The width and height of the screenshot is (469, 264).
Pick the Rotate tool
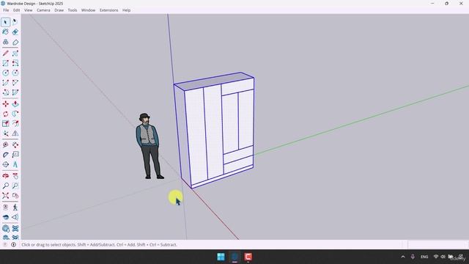[5, 114]
